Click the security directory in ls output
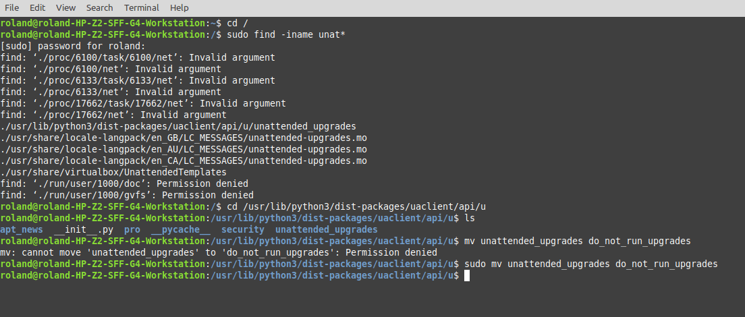Image resolution: width=745 pixels, height=317 pixels. pos(242,230)
